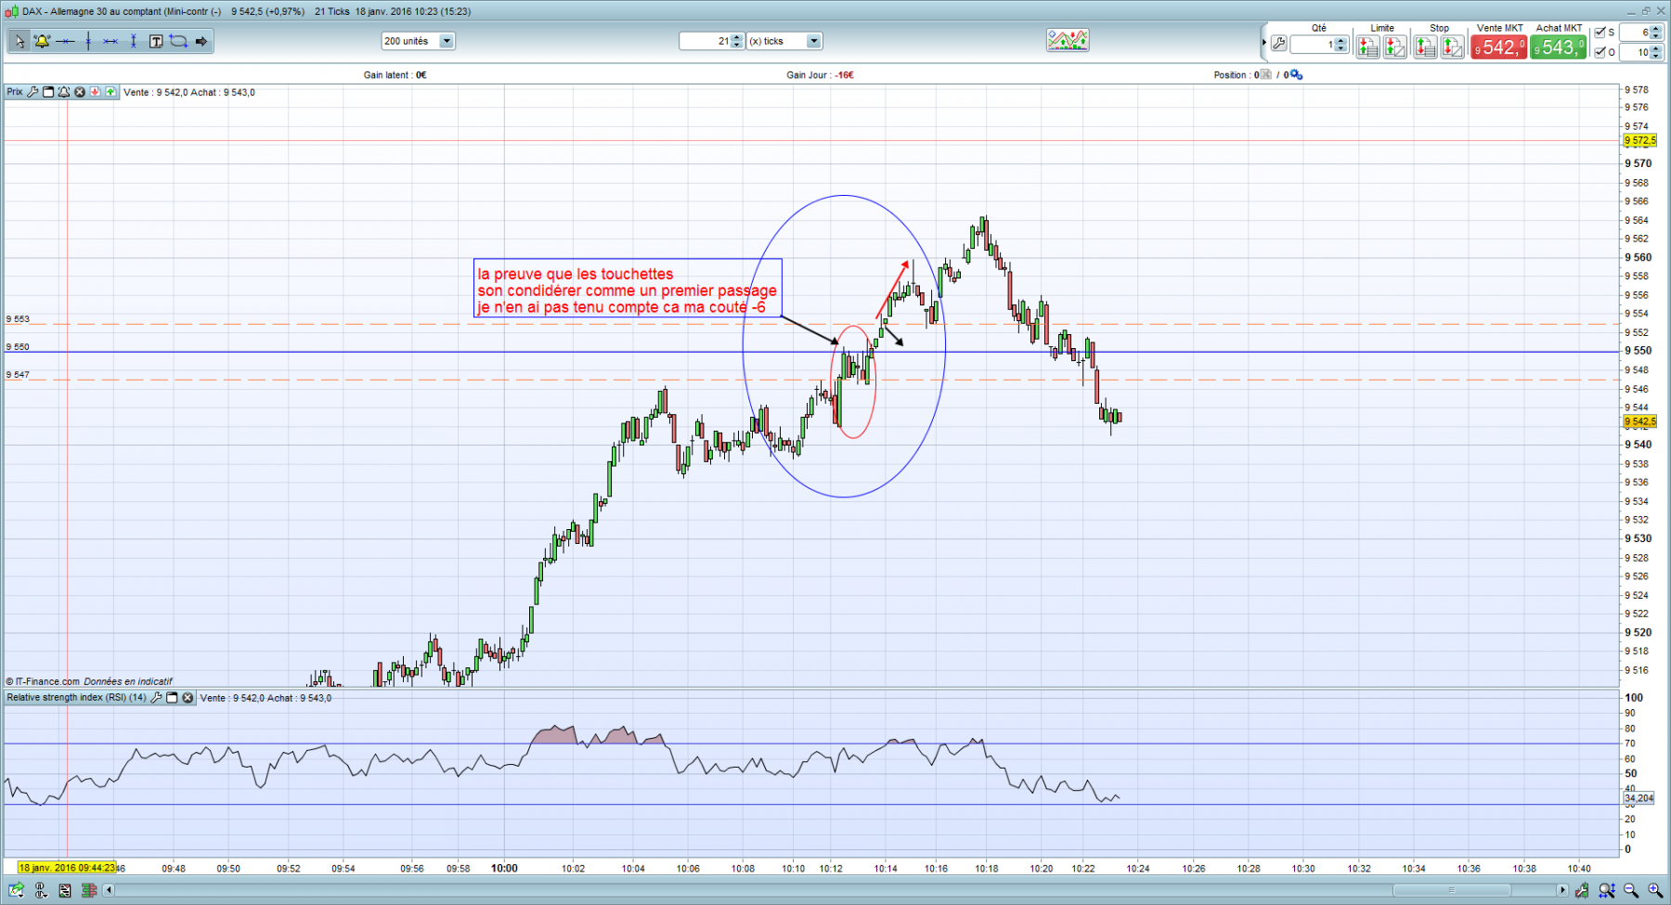Pick the horizontal line drawing tool
The height and width of the screenshot is (905, 1671).
pos(65,41)
